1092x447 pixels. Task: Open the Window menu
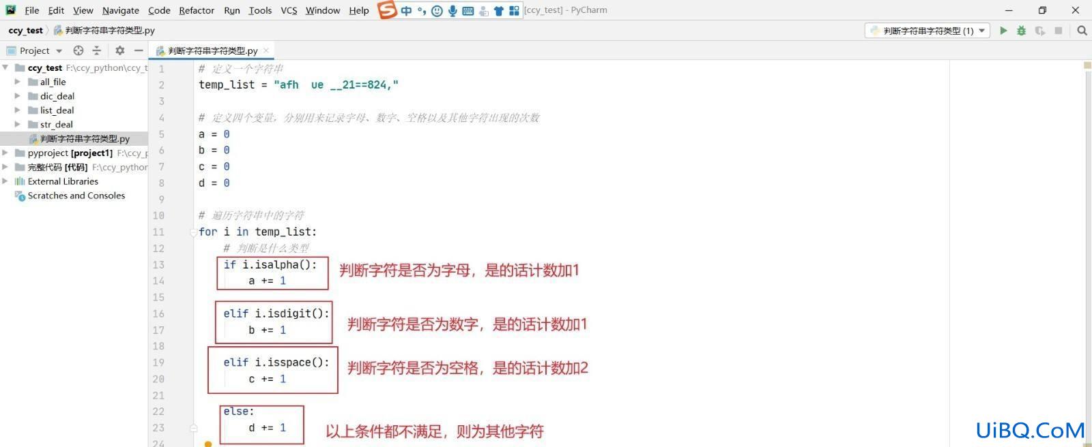pyautogui.click(x=323, y=10)
